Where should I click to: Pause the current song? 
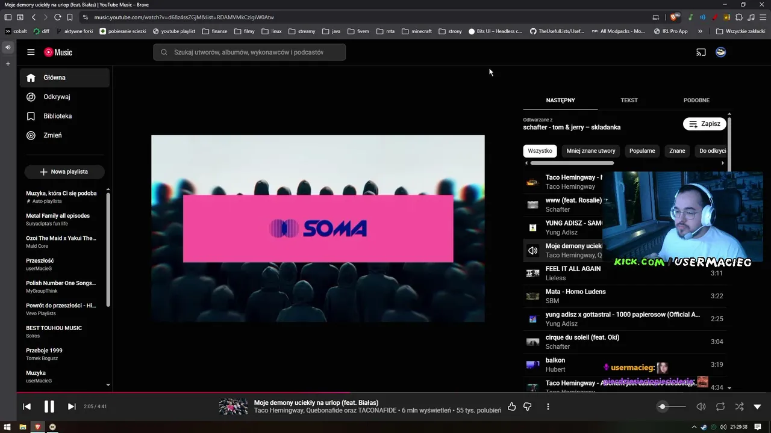(49, 407)
